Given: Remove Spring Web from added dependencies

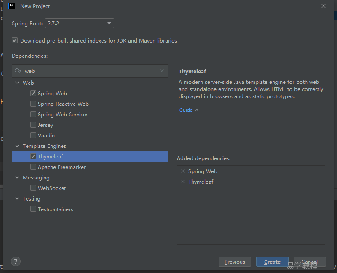Looking at the screenshot, I should pyautogui.click(x=183, y=171).
